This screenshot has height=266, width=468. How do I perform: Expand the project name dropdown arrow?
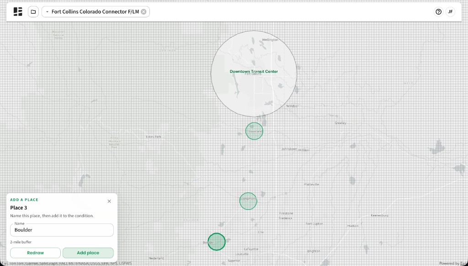pyautogui.click(x=47, y=12)
